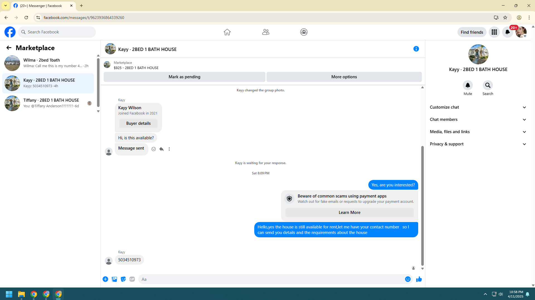Click the conversation list scrollbar

[x=98, y=82]
